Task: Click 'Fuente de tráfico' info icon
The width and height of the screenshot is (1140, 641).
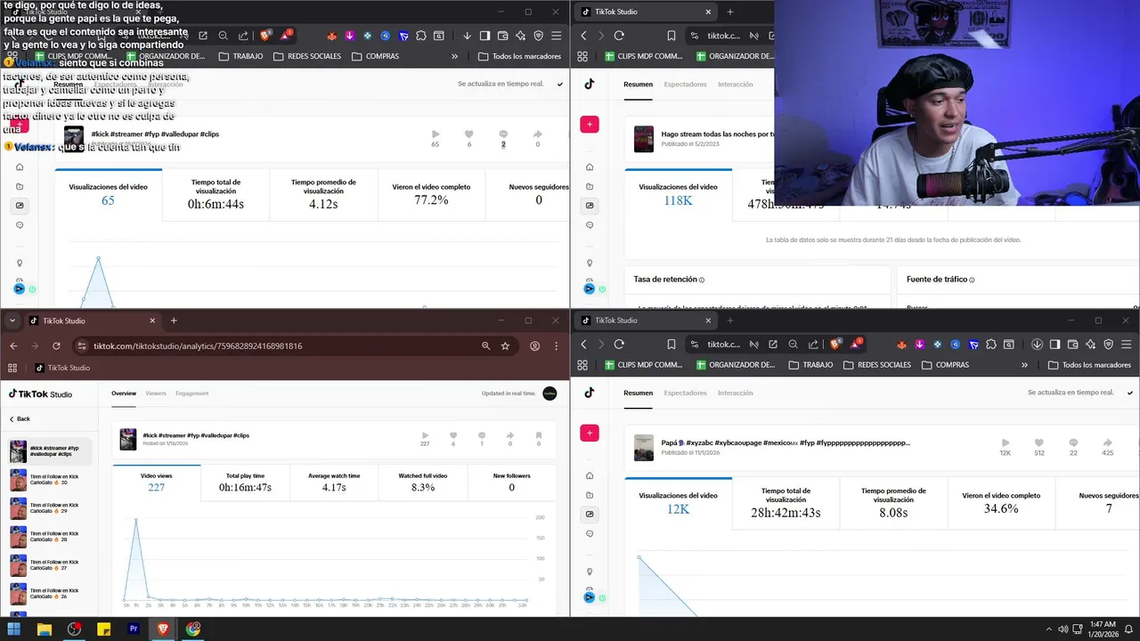Action: pos(972,280)
